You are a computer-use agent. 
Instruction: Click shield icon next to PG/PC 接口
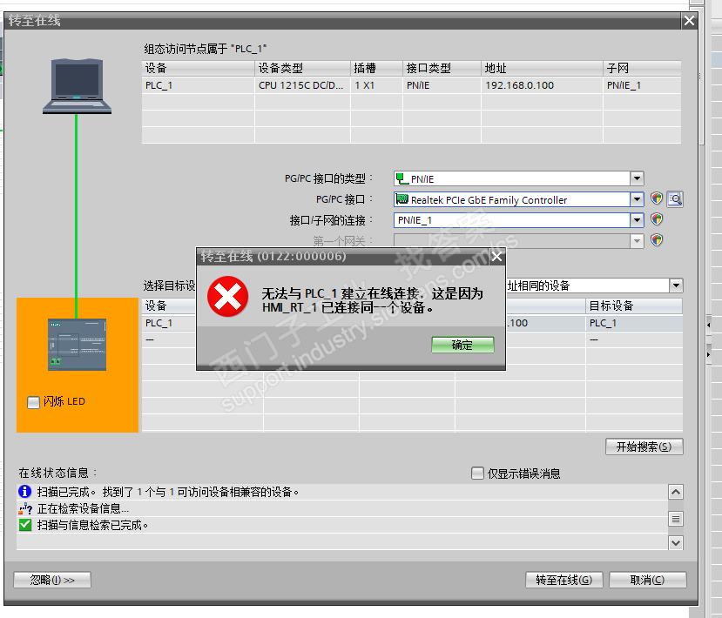point(657,198)
